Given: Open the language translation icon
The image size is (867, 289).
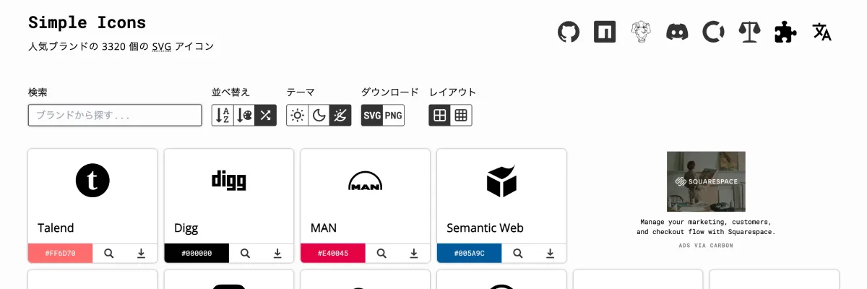Looking at the screenshot, I should coord(822,32).
